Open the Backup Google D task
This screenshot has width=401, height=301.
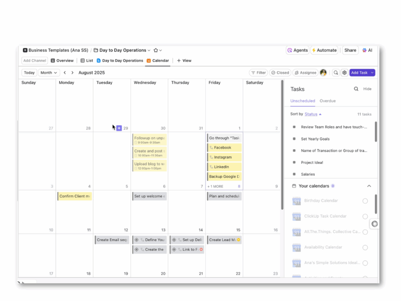[224, 177]
